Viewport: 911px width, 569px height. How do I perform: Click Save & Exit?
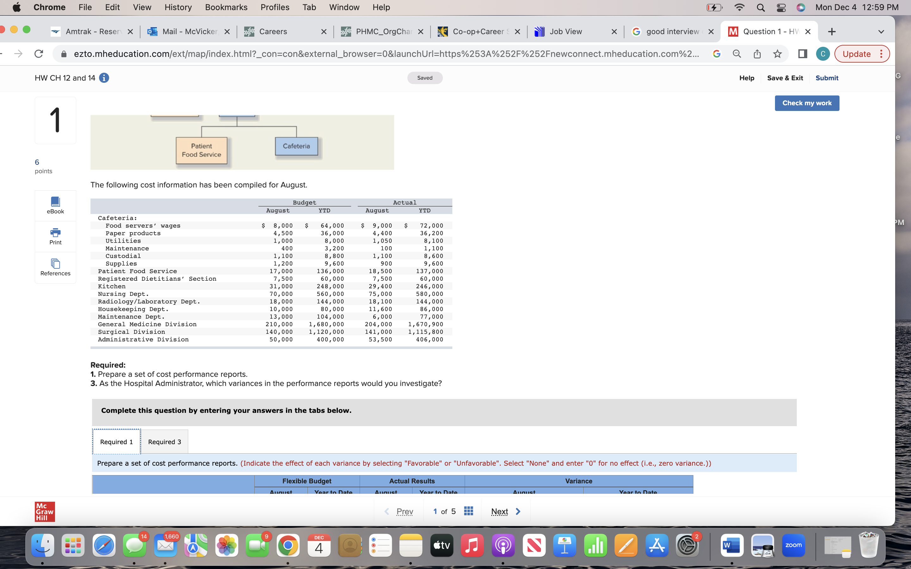click(785, 78)
